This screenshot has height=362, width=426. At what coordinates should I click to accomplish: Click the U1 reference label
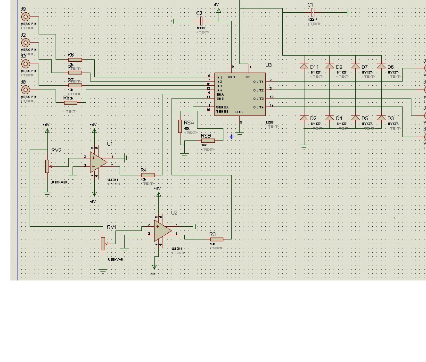coord(110,144)
